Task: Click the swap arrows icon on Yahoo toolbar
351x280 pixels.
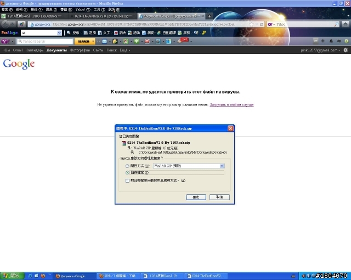Action: coord(339,41)
